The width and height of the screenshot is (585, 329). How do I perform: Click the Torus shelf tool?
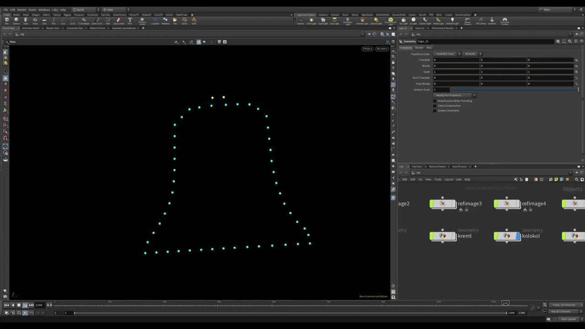(35, 21)
